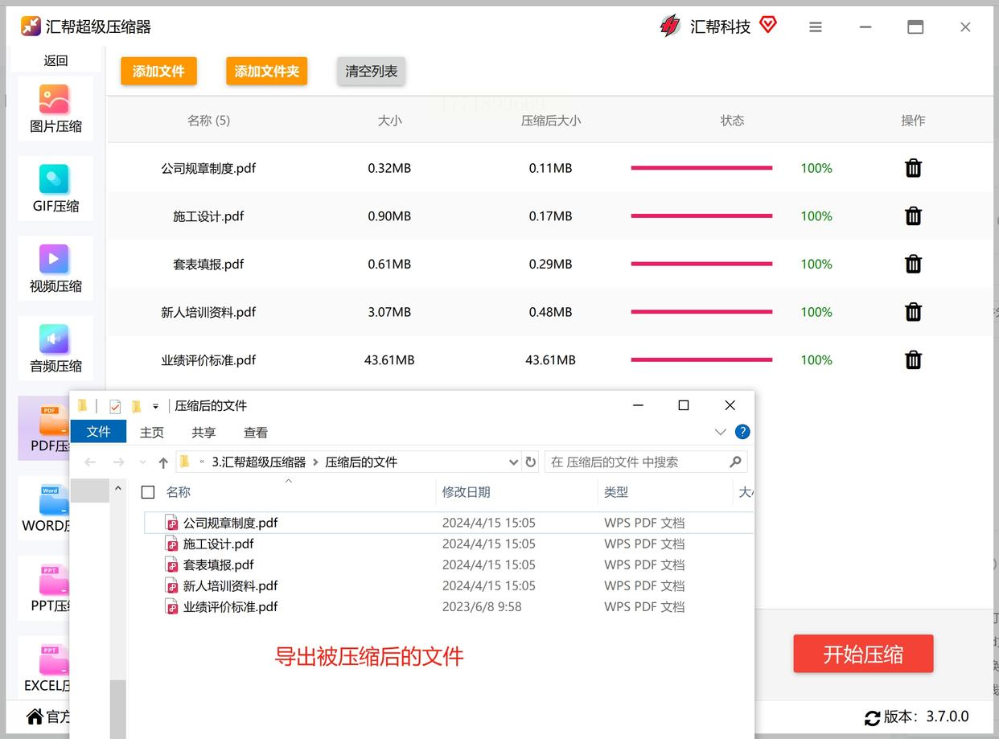Click the 在 压缩后的文件 中搜索 search box
The height and width of the screenshot is (739, 999).
click(635, 462)
